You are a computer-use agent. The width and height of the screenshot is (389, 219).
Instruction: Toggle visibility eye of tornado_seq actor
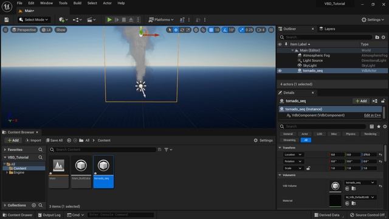point(280,71)
